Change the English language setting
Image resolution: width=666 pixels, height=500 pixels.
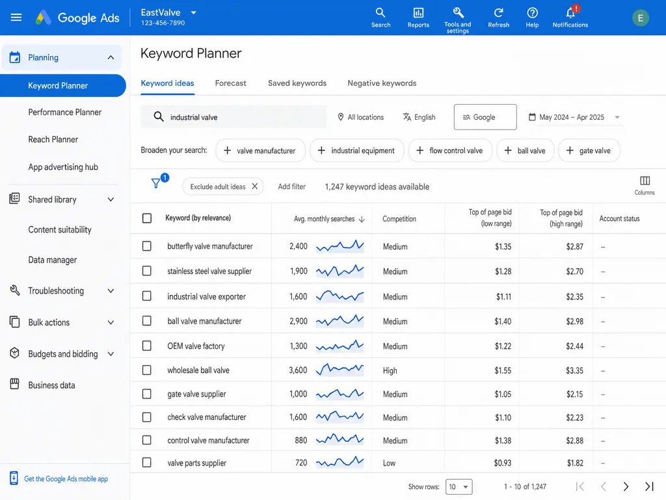pyautogui.click(x=420, y=117)
